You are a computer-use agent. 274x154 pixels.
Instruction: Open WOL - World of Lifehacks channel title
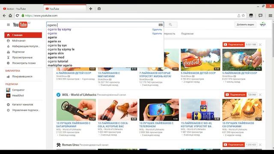(x=79, y=95)
